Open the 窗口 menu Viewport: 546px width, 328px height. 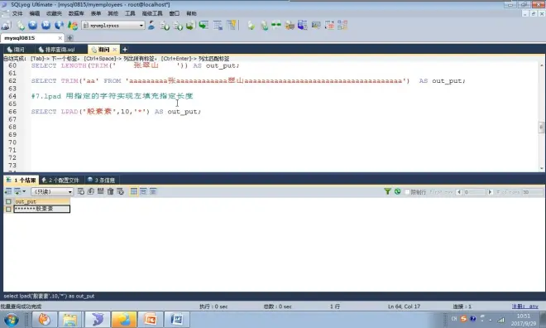(174, 13)
